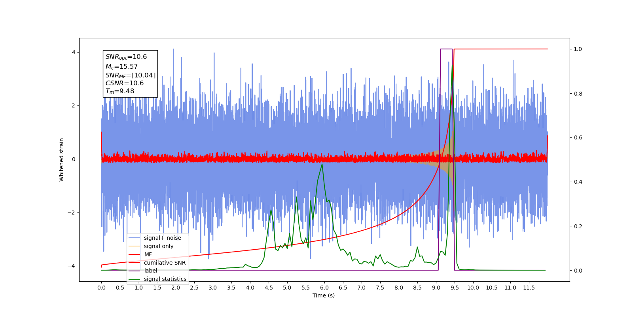Click the green signal statistics peak near 6.0 s
633x316 pixels.
click(322, 164)
